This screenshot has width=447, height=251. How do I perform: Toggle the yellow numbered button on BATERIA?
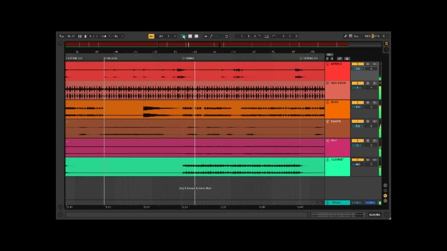coord(358,64)
